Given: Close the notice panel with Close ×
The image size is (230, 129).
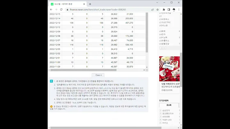Looking at the screenshot, I should 98,75.
